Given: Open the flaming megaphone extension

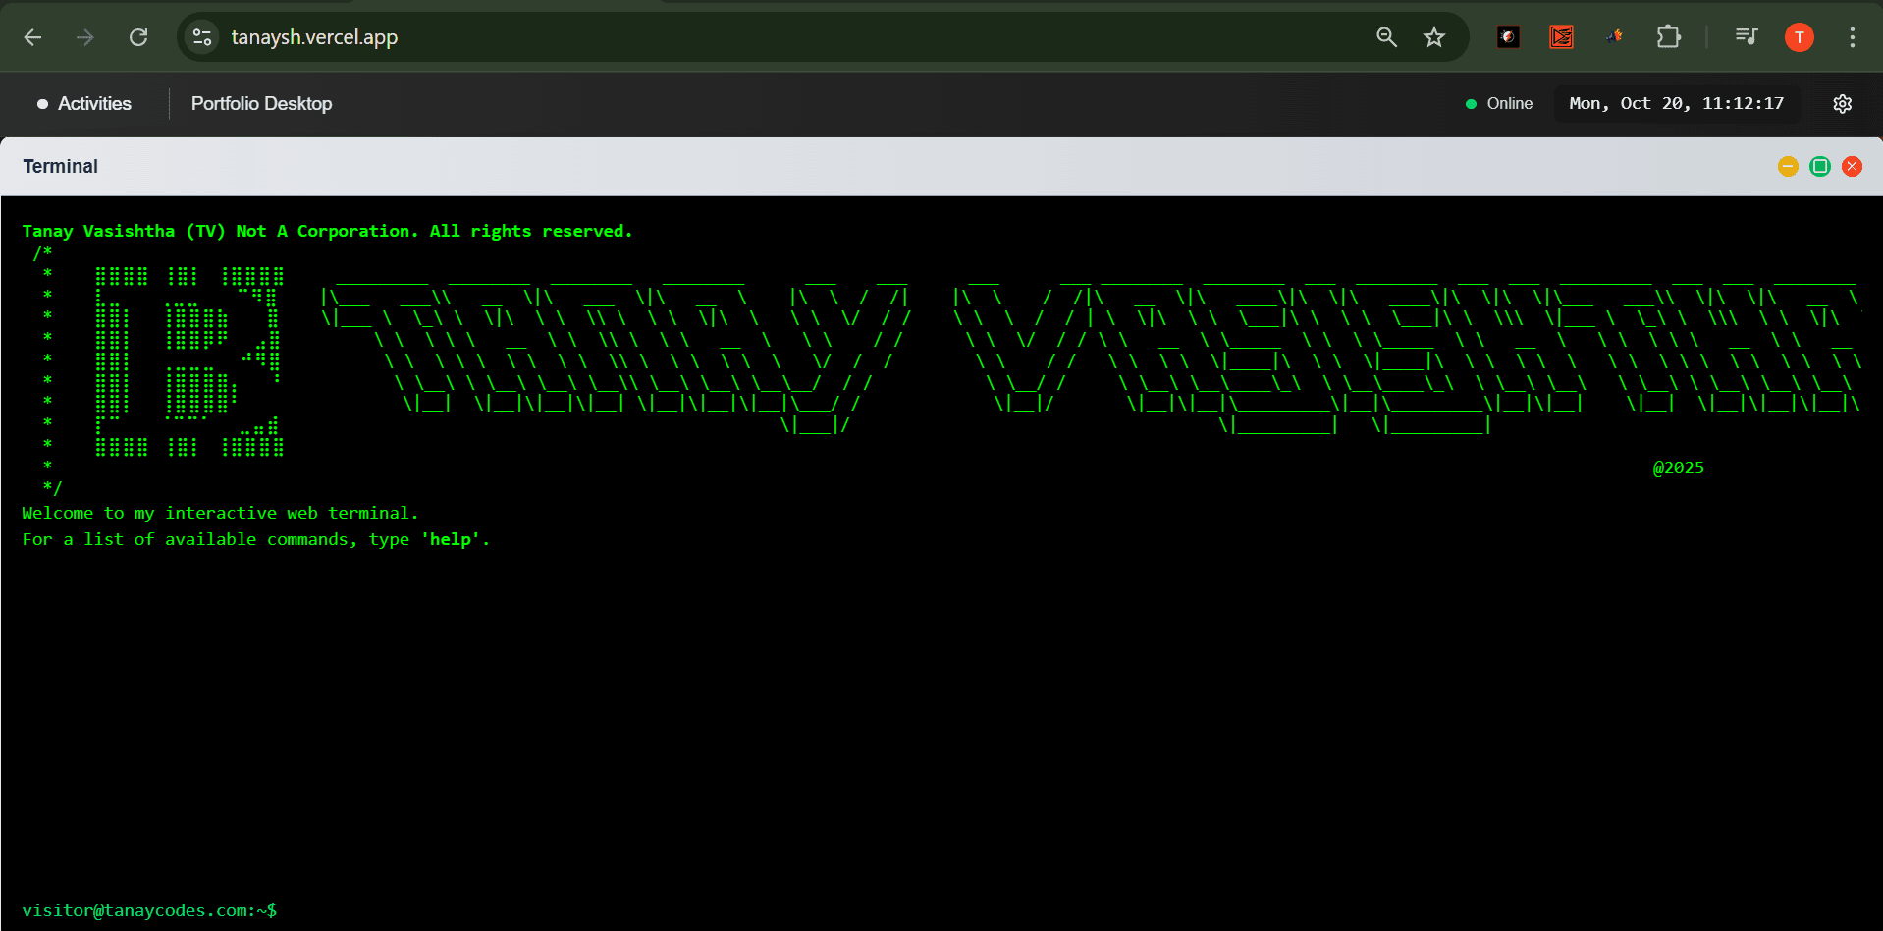Looking at the screenshot, I should 1614,37.
